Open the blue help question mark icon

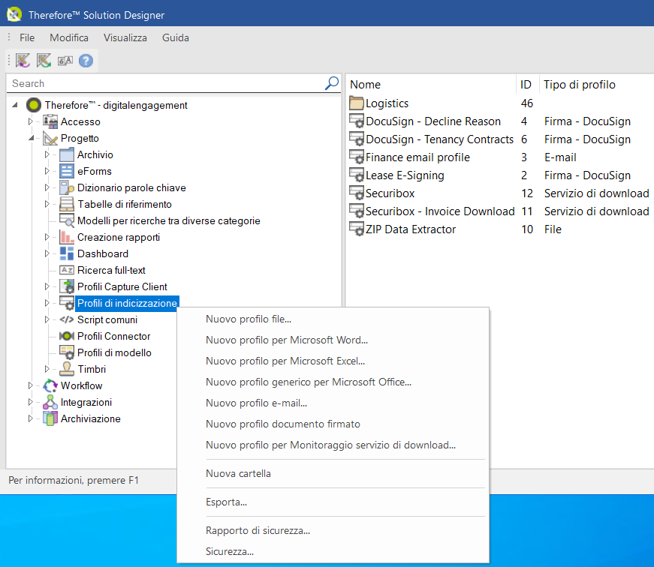point(86,61)
